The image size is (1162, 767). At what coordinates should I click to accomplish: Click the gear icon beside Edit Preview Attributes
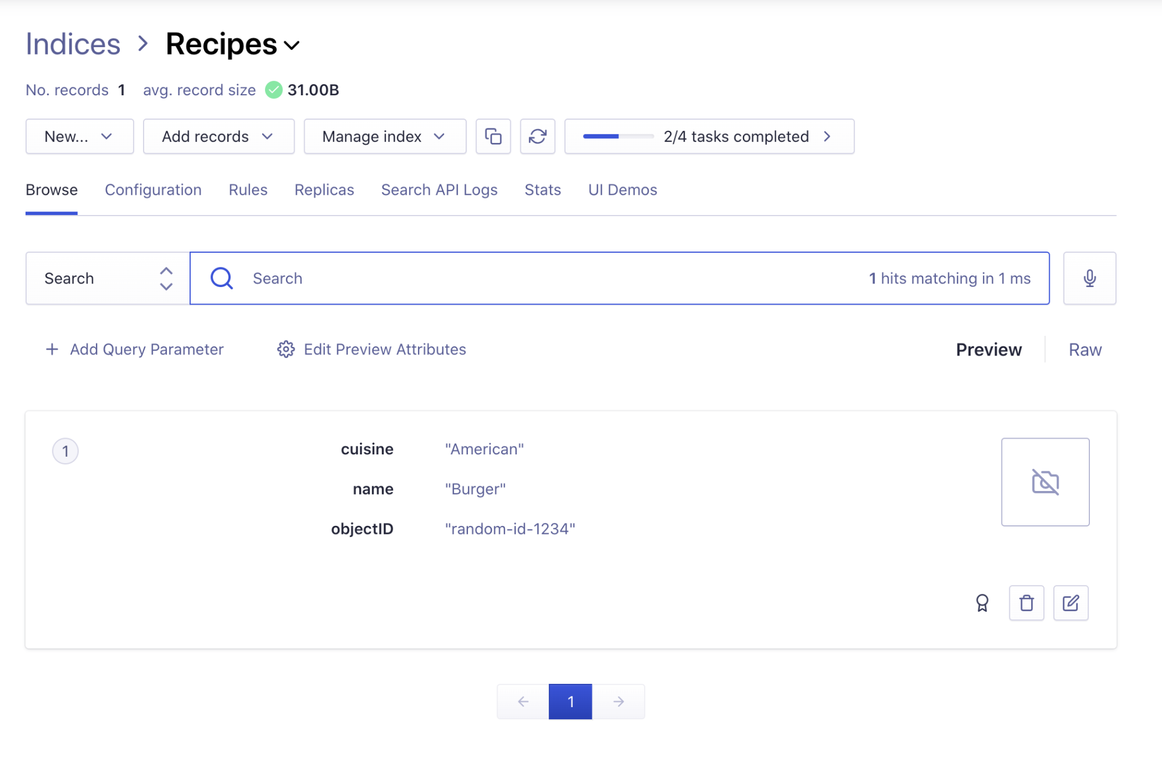click(285, 349)
